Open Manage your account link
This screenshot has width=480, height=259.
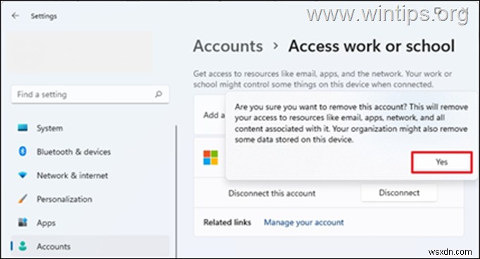(x=303, y=222)
